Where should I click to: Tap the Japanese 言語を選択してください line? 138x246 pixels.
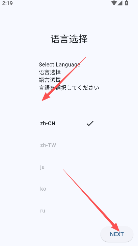69,88
